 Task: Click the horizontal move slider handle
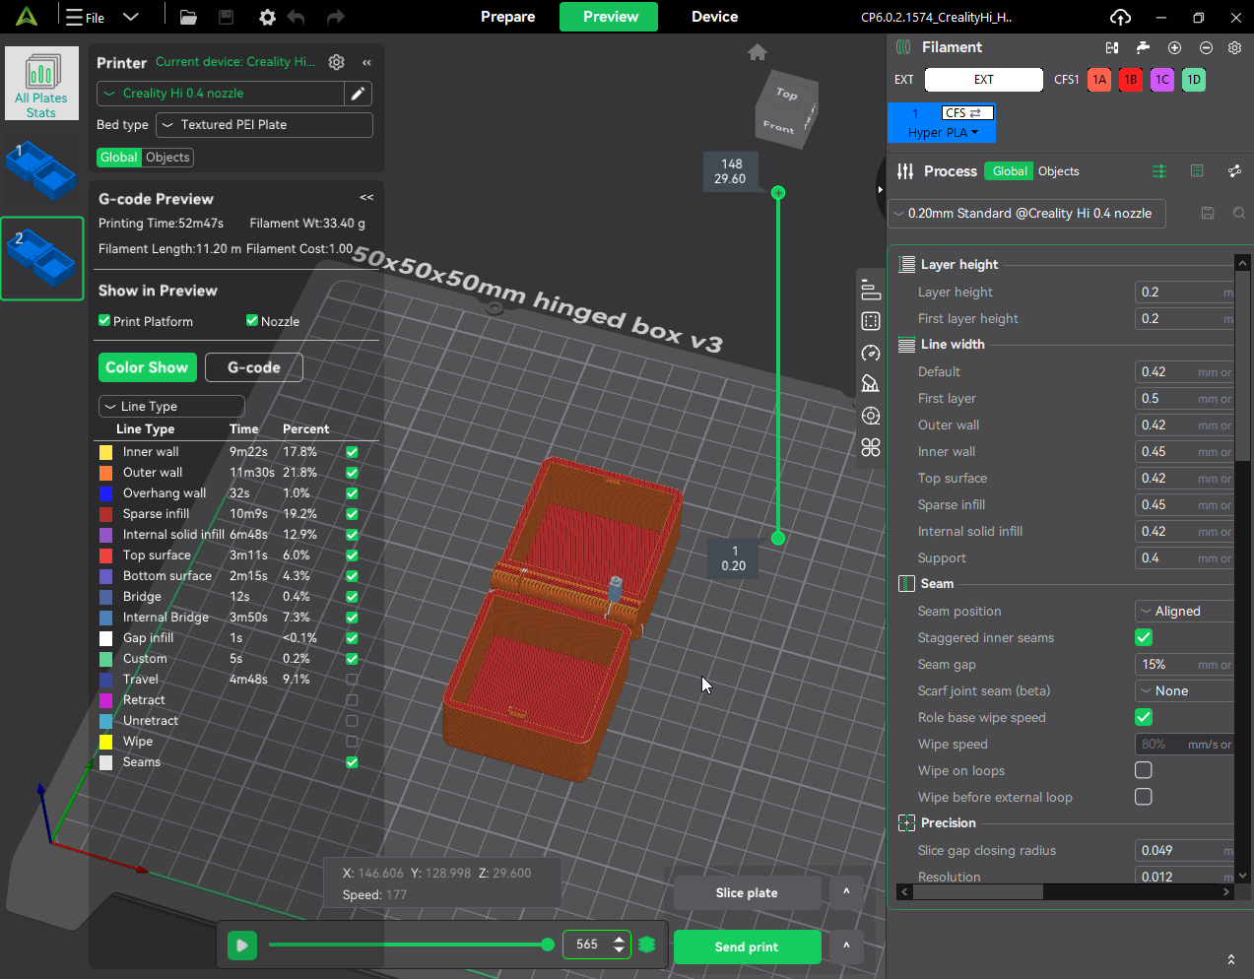pyautogui.click(x=548, y=945)
